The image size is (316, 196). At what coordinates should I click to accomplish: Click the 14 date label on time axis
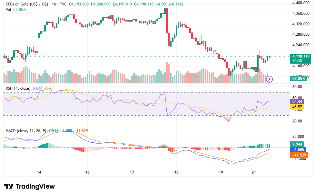39,172
